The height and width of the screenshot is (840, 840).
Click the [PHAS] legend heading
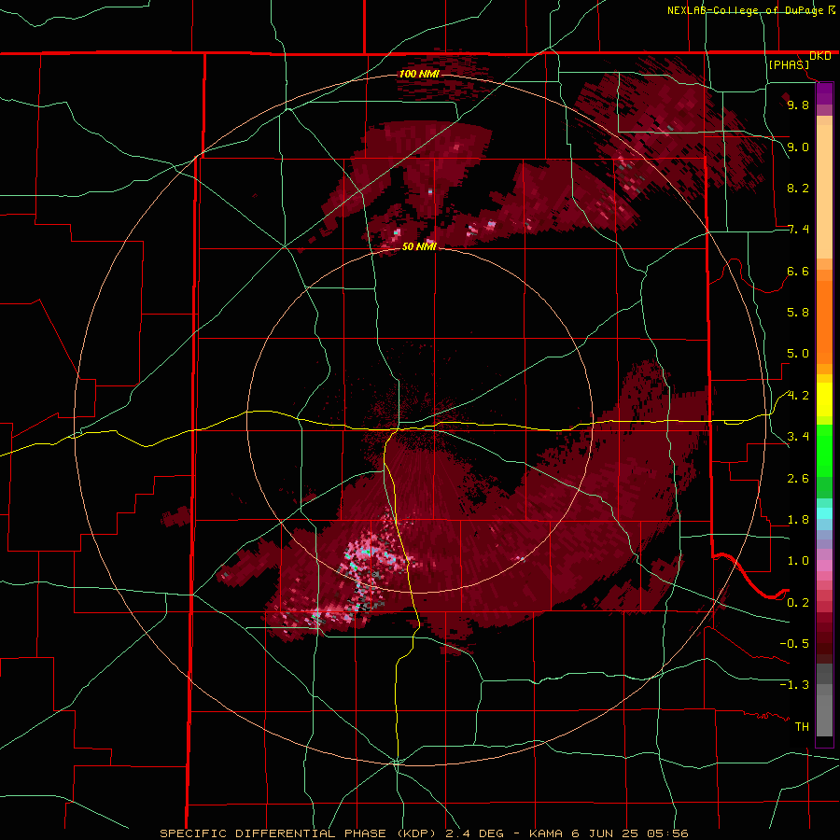[x=789, y=64]
